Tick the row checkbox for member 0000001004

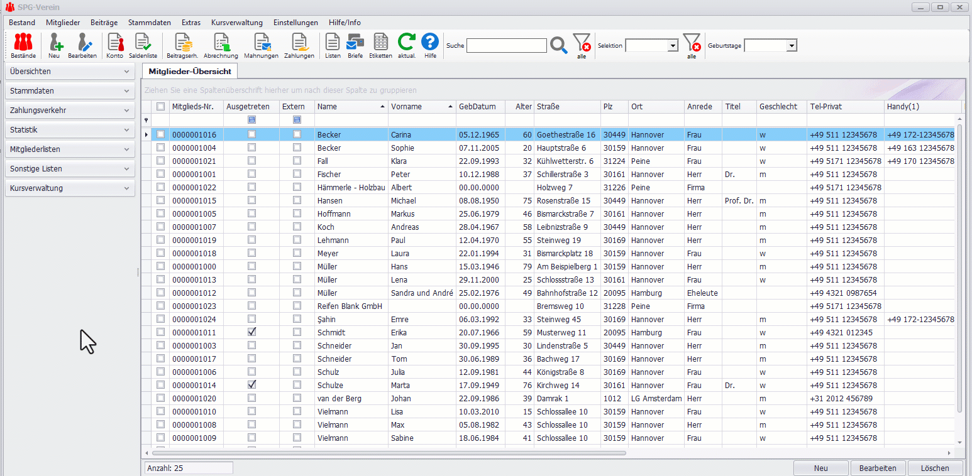click(x=160, y=148)
